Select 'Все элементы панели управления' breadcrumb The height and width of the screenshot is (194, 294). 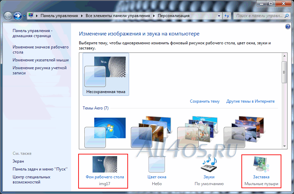(x=118, y=16)
